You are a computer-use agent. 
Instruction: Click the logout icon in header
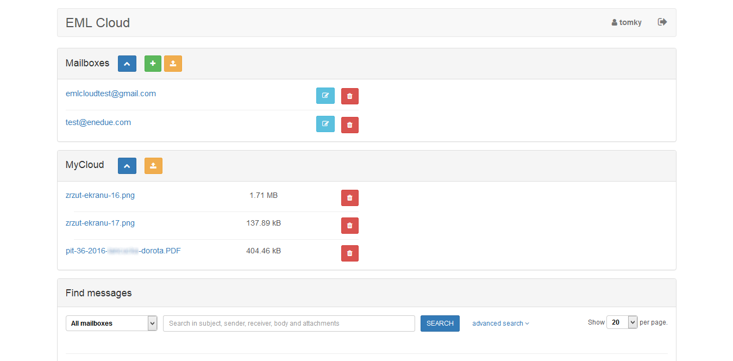point(662,22)
